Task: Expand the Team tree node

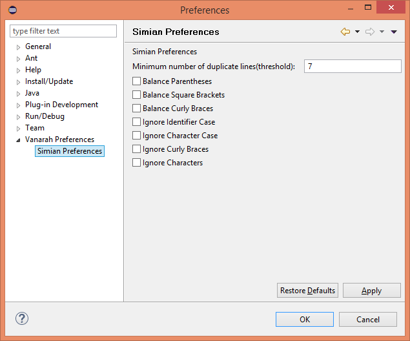Action: coord(18,129)
